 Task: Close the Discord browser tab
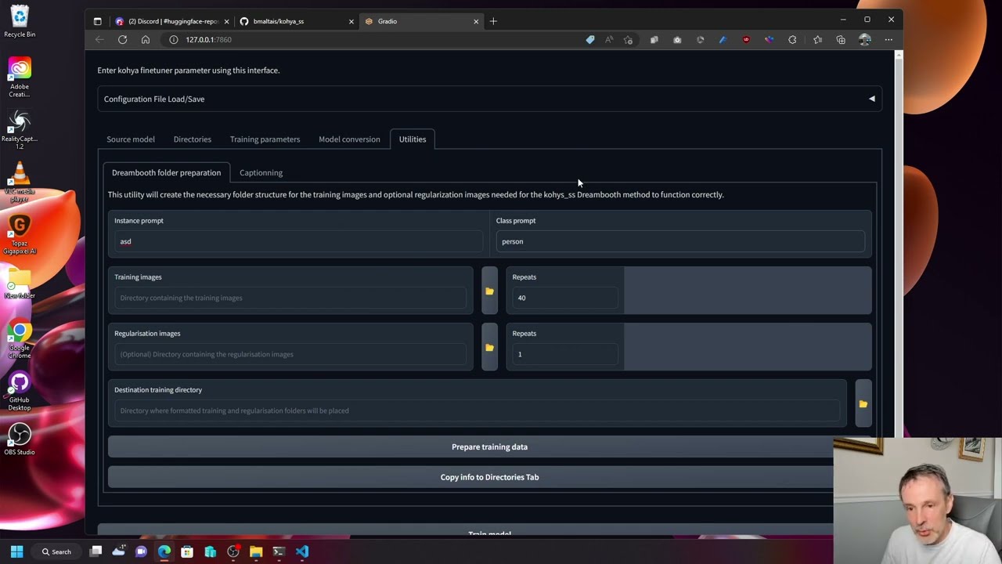click(x=226, y=21)
